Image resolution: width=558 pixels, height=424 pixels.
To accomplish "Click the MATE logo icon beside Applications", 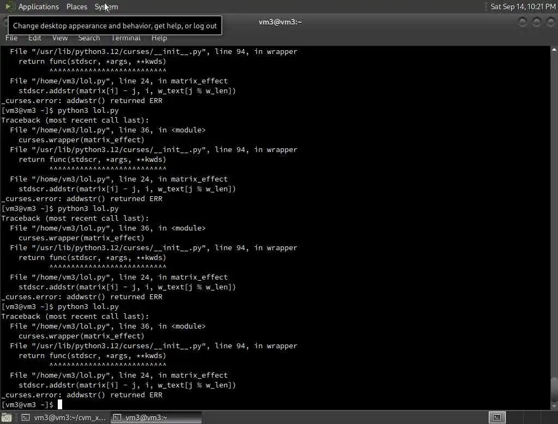I will tap(10, 7).
